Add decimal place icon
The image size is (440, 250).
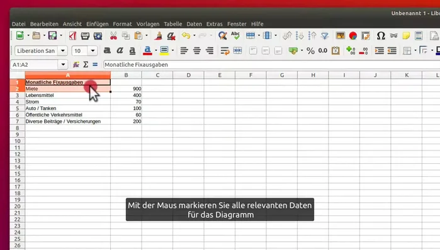[351, 51]
